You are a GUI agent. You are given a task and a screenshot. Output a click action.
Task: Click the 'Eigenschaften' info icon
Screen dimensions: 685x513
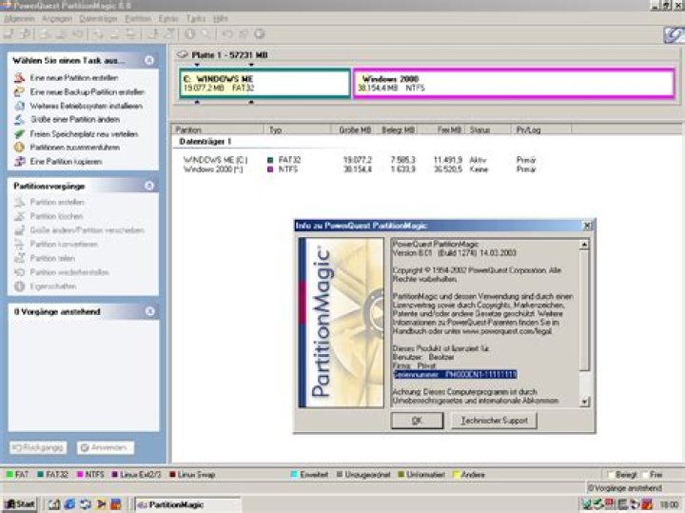[19, 286]
